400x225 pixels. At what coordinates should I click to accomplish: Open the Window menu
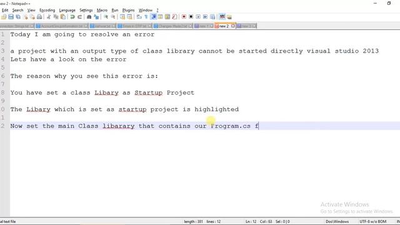click(146, 10)
